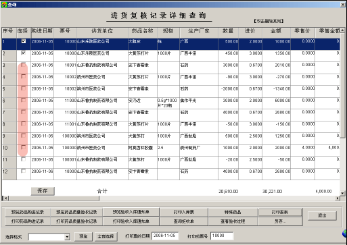Click the print date field showing 2006-11-05
The image size is (347, 245).
(x=165, y=236)
